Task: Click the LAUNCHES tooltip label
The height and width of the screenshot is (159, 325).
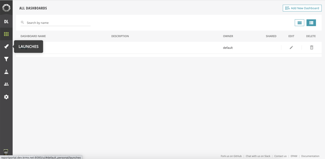Action: pos(28,46)
